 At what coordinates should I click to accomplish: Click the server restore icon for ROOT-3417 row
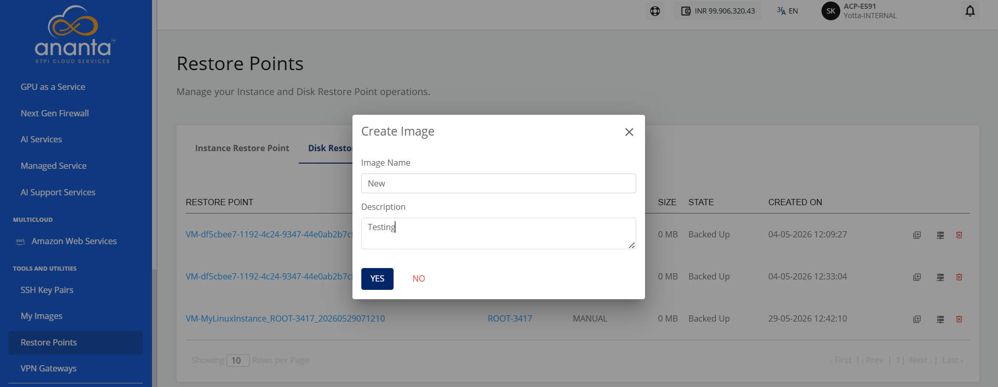(x=940, y=319)
